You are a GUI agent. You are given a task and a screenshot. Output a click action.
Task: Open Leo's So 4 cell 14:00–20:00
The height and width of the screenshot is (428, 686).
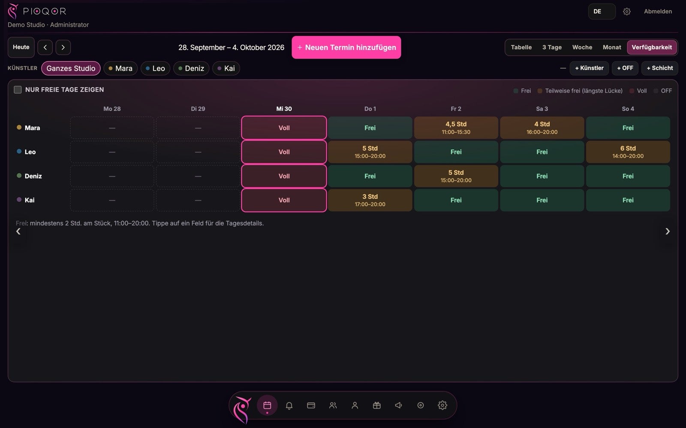[x=628, y=152]
